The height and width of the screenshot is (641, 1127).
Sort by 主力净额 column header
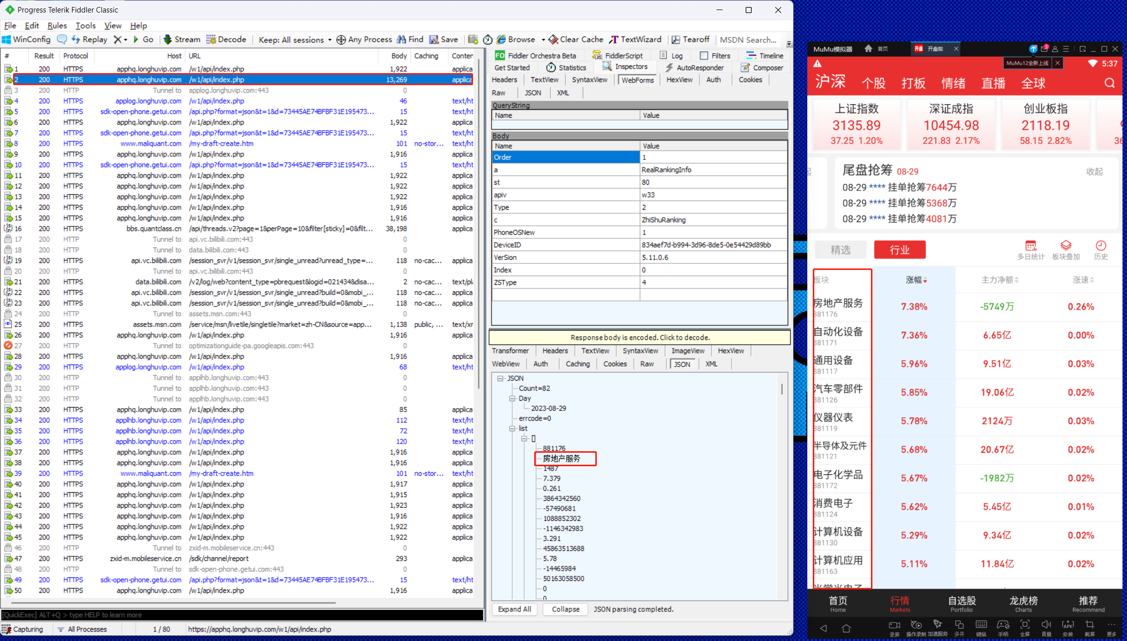pos(1000,280)
